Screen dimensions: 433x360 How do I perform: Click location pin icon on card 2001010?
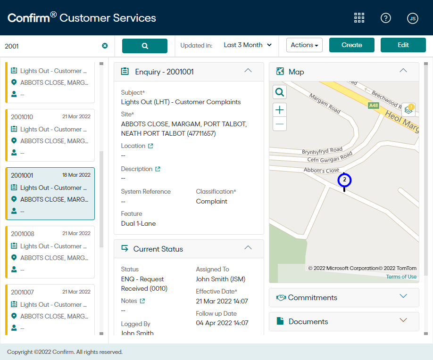point(14,141)
